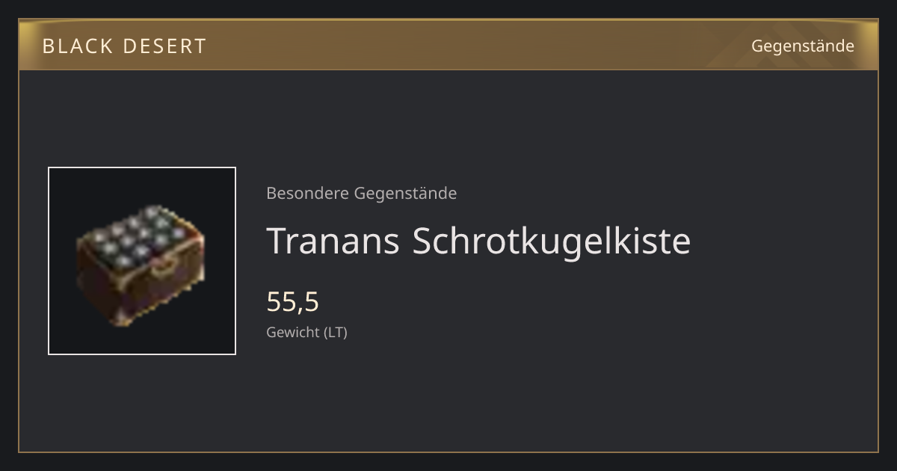Select the Gegenstände label in the header
The width and height of the screenshot is (897, 471).
pyautogui.click(x=802, y=46)
